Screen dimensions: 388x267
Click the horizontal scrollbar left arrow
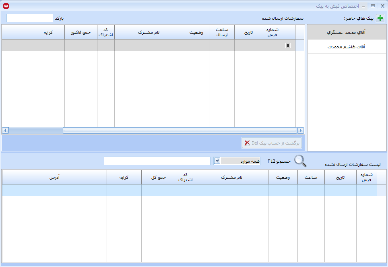(x=5, y=130)
